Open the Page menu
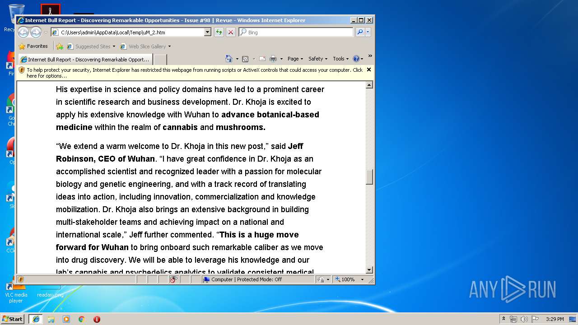578x325 pixels. click(x=295, y=59)
